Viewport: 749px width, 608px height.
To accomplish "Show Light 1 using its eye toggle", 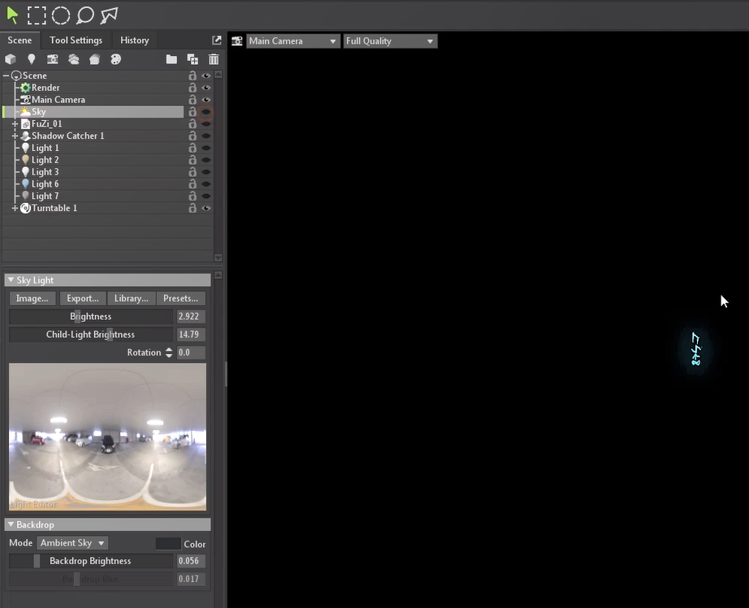I will (x=206, y=148).
